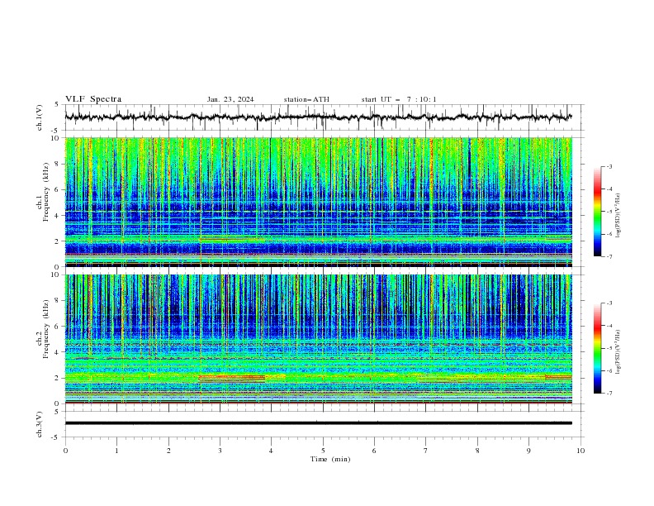This screenshot has width=654, height=506.
Task: Click the "-3" label on the ch.1 colorbar
Action: click(x=609, y=166)
